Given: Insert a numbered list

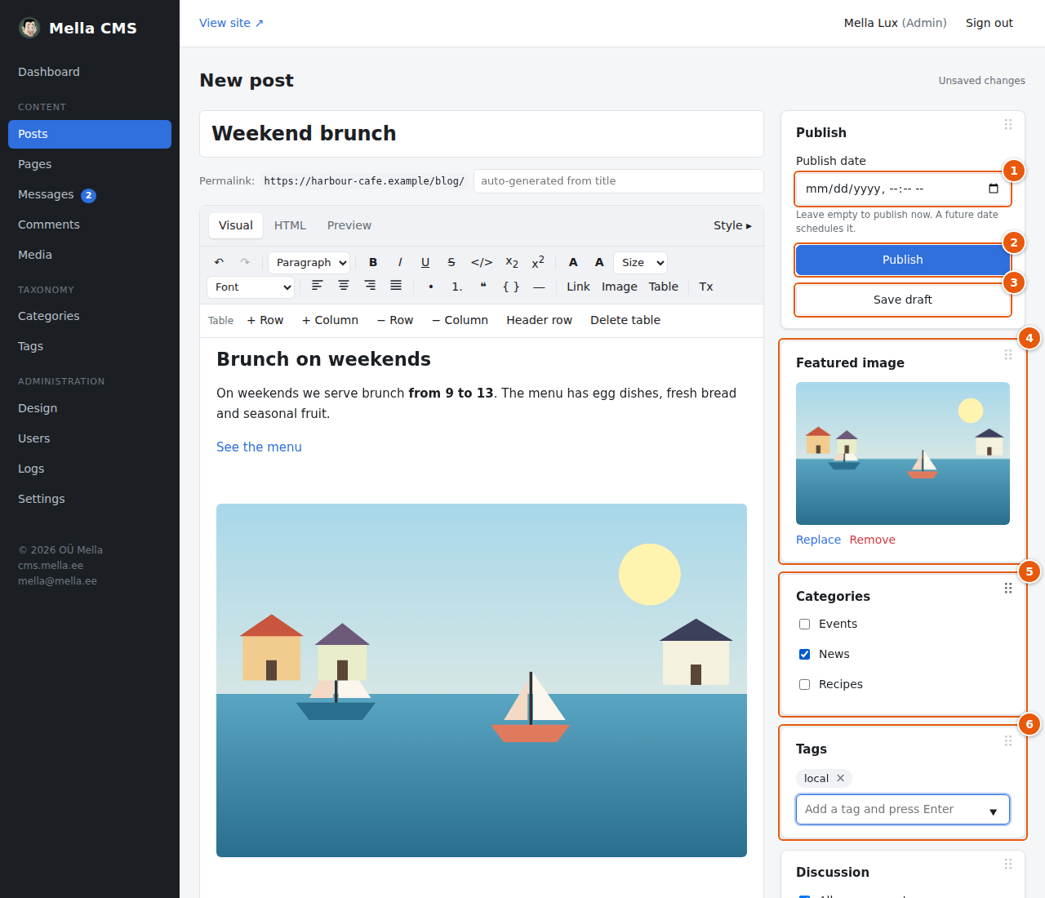Looking at the screenshot, I should [457, 287].
